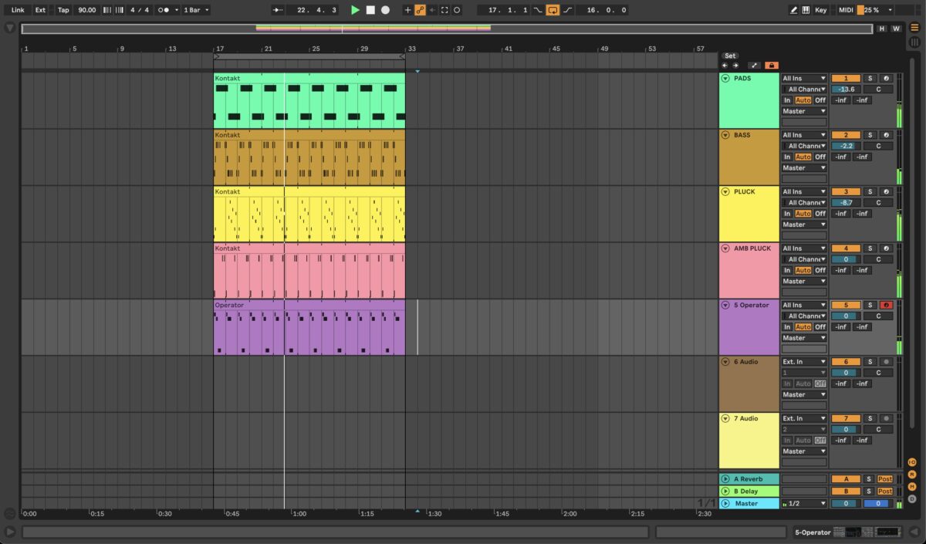Solo the BASS track
926x544 pixels.
pos(869,135)
